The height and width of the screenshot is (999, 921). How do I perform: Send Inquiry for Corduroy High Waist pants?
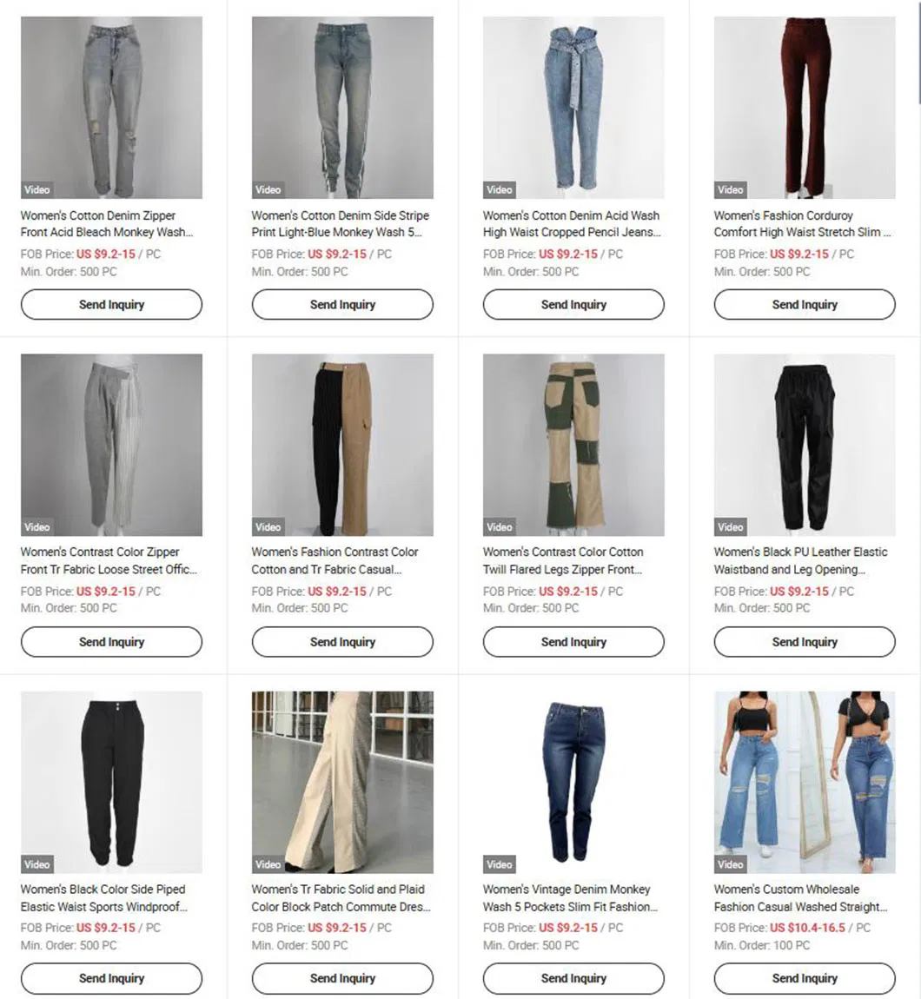tap(805, 305)
